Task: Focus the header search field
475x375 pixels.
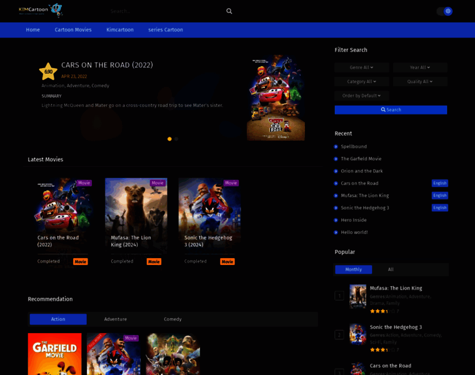Action: click(167, 11)
